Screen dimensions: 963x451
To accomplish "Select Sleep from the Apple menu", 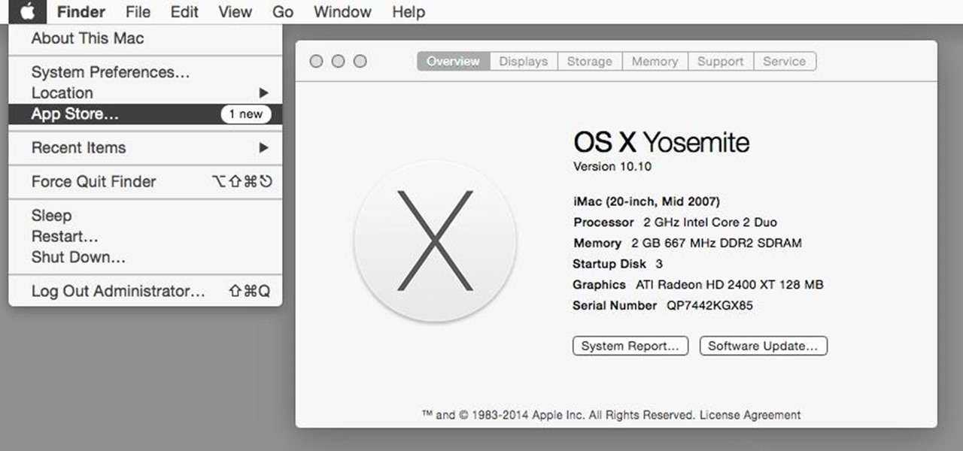I will point(145,216).
